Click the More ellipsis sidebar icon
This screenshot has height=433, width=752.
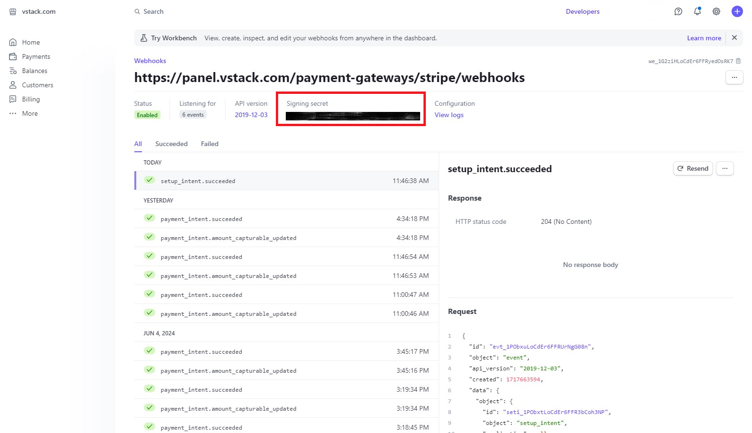[x=13, y=113]
